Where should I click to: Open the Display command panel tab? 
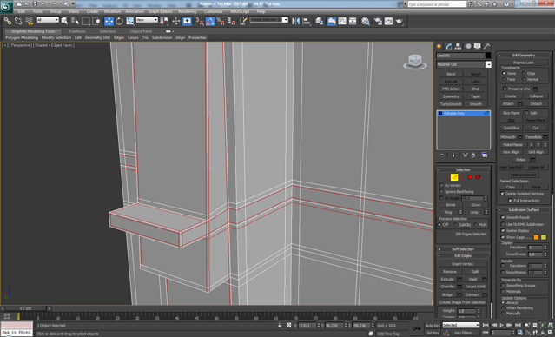[x=478, y=46]
